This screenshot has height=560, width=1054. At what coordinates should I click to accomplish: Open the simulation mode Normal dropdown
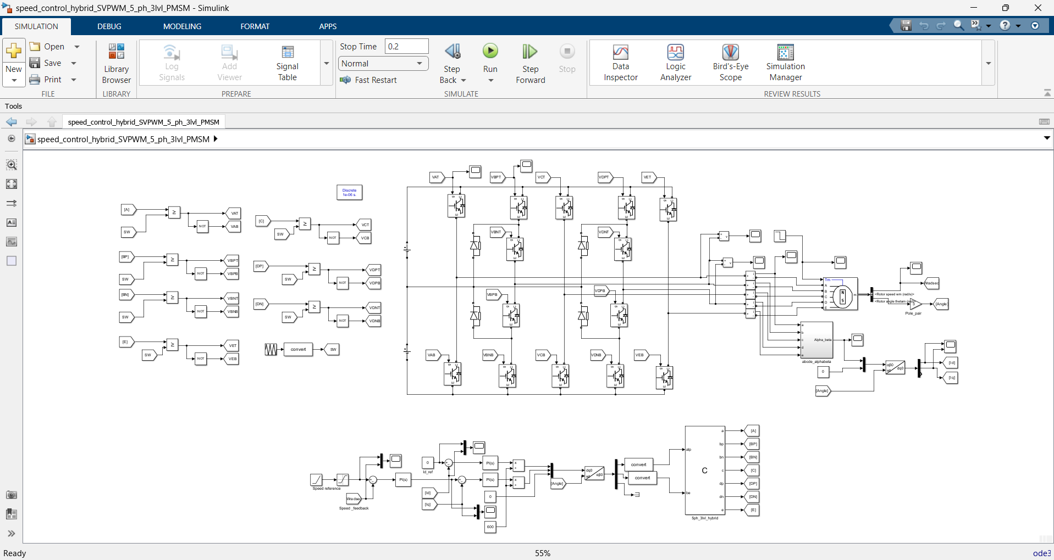tap(383, 64)
